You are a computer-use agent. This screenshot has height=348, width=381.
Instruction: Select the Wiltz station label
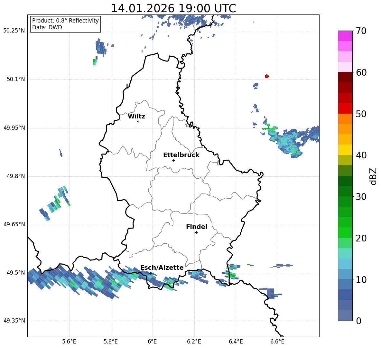tap(136, 117)
